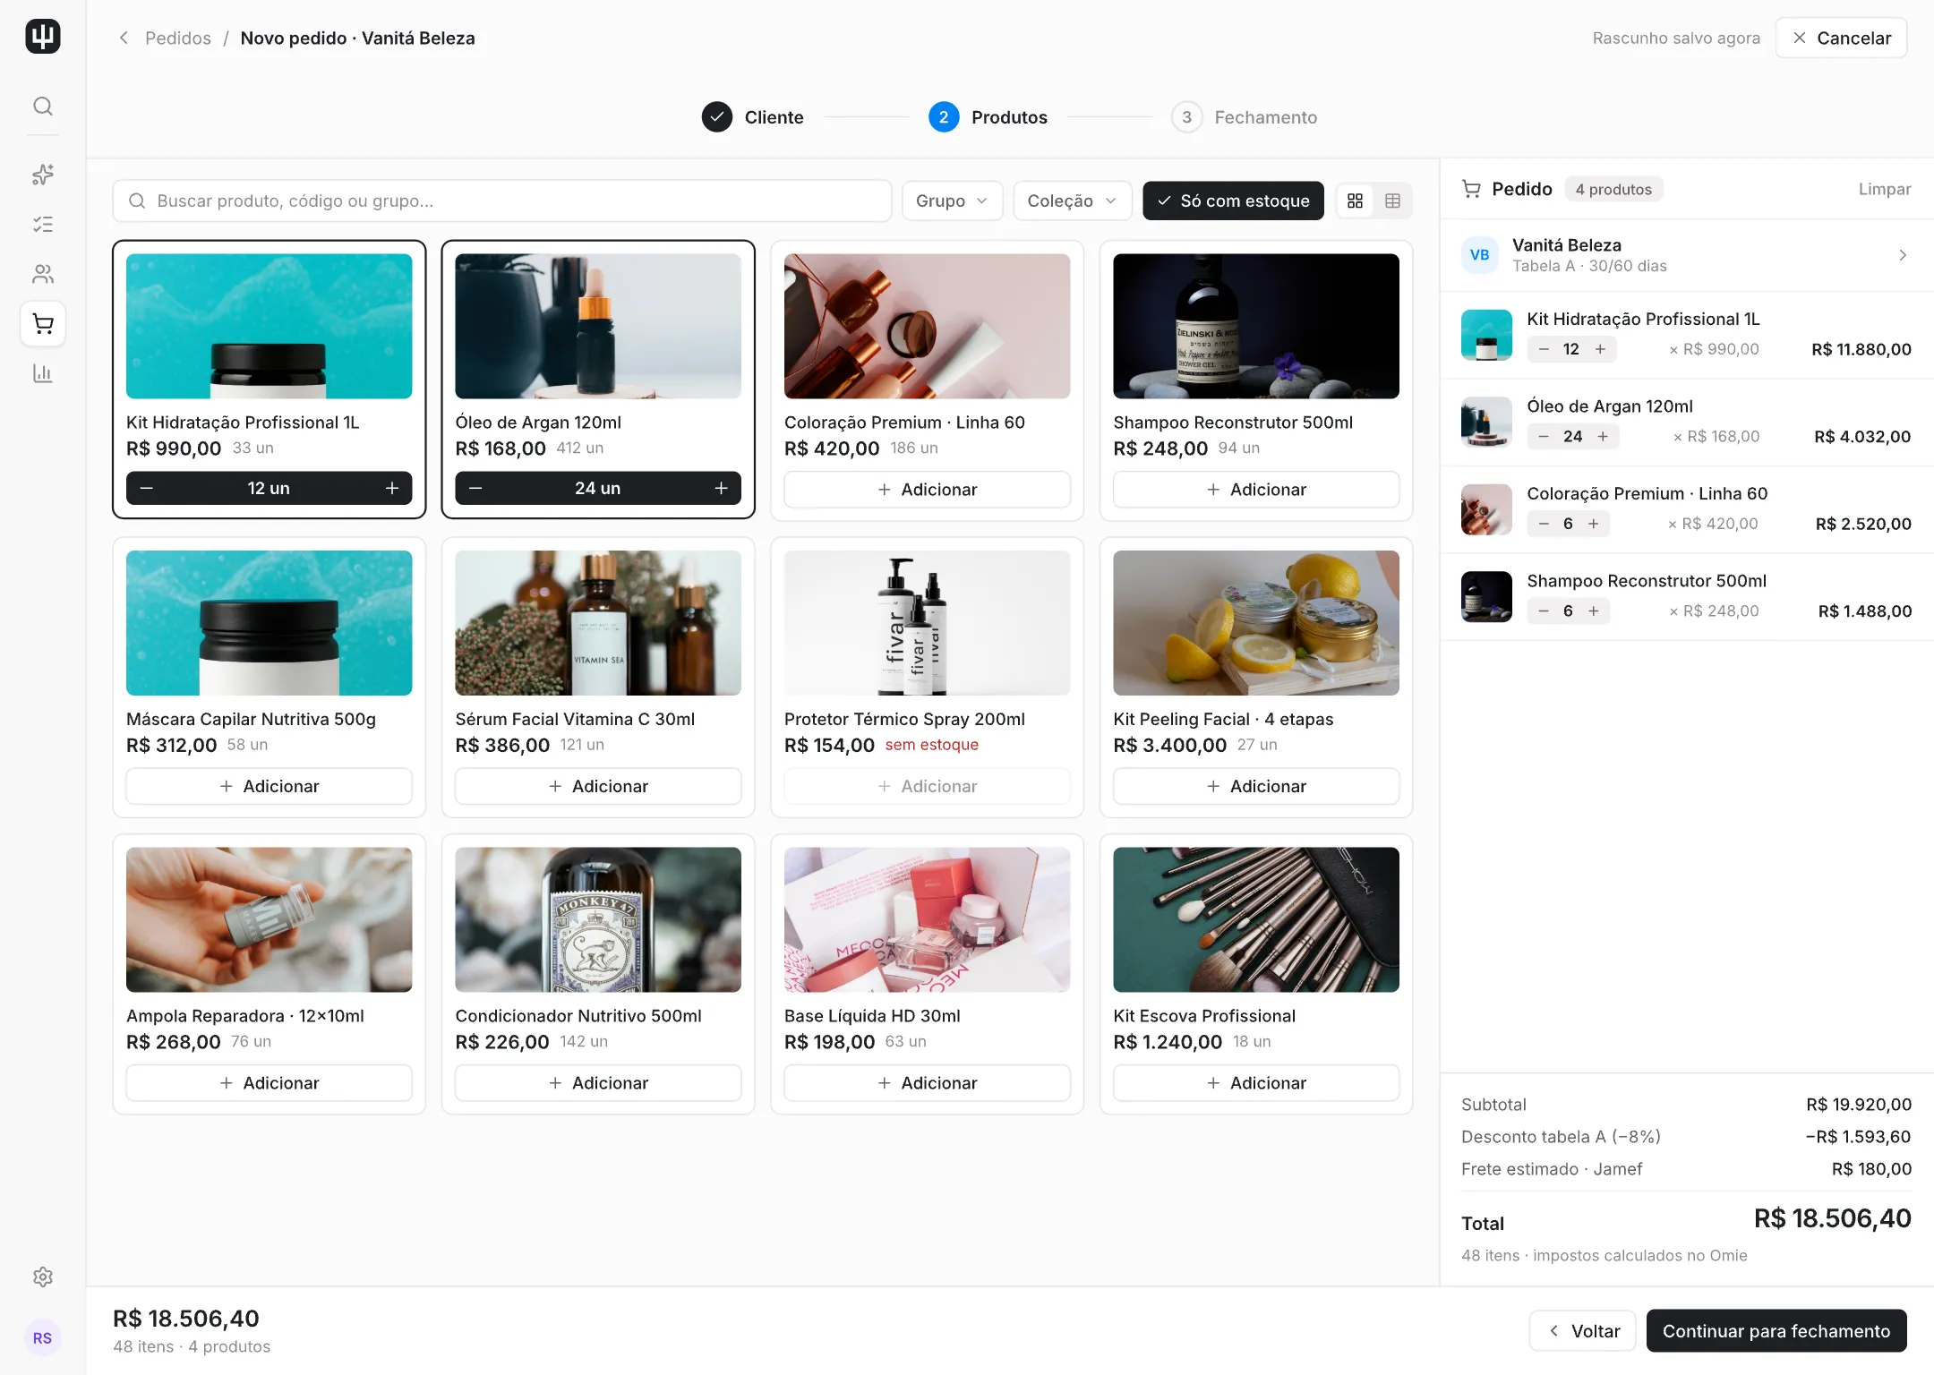Increase Kit Hidratação quantity in order panel
This screenshot has width=1934, height=1375.
1600,349
